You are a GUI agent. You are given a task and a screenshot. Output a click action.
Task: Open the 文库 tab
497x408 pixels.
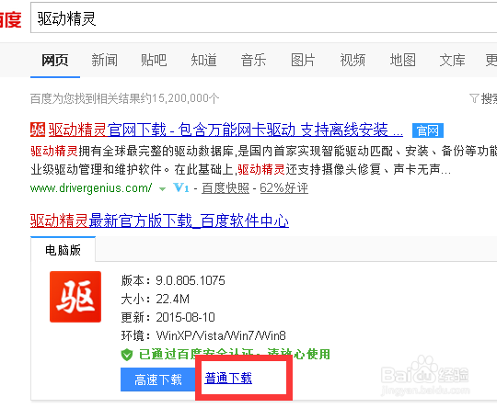point(452,60)
